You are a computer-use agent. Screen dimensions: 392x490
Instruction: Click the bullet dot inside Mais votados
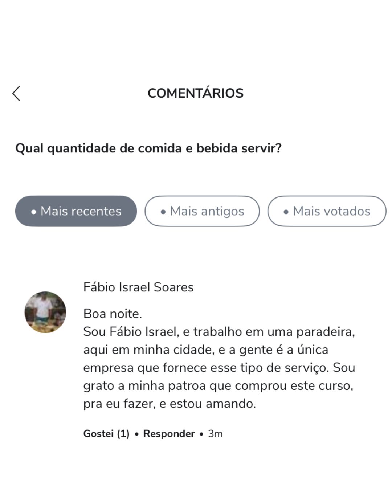click(286, 212)
